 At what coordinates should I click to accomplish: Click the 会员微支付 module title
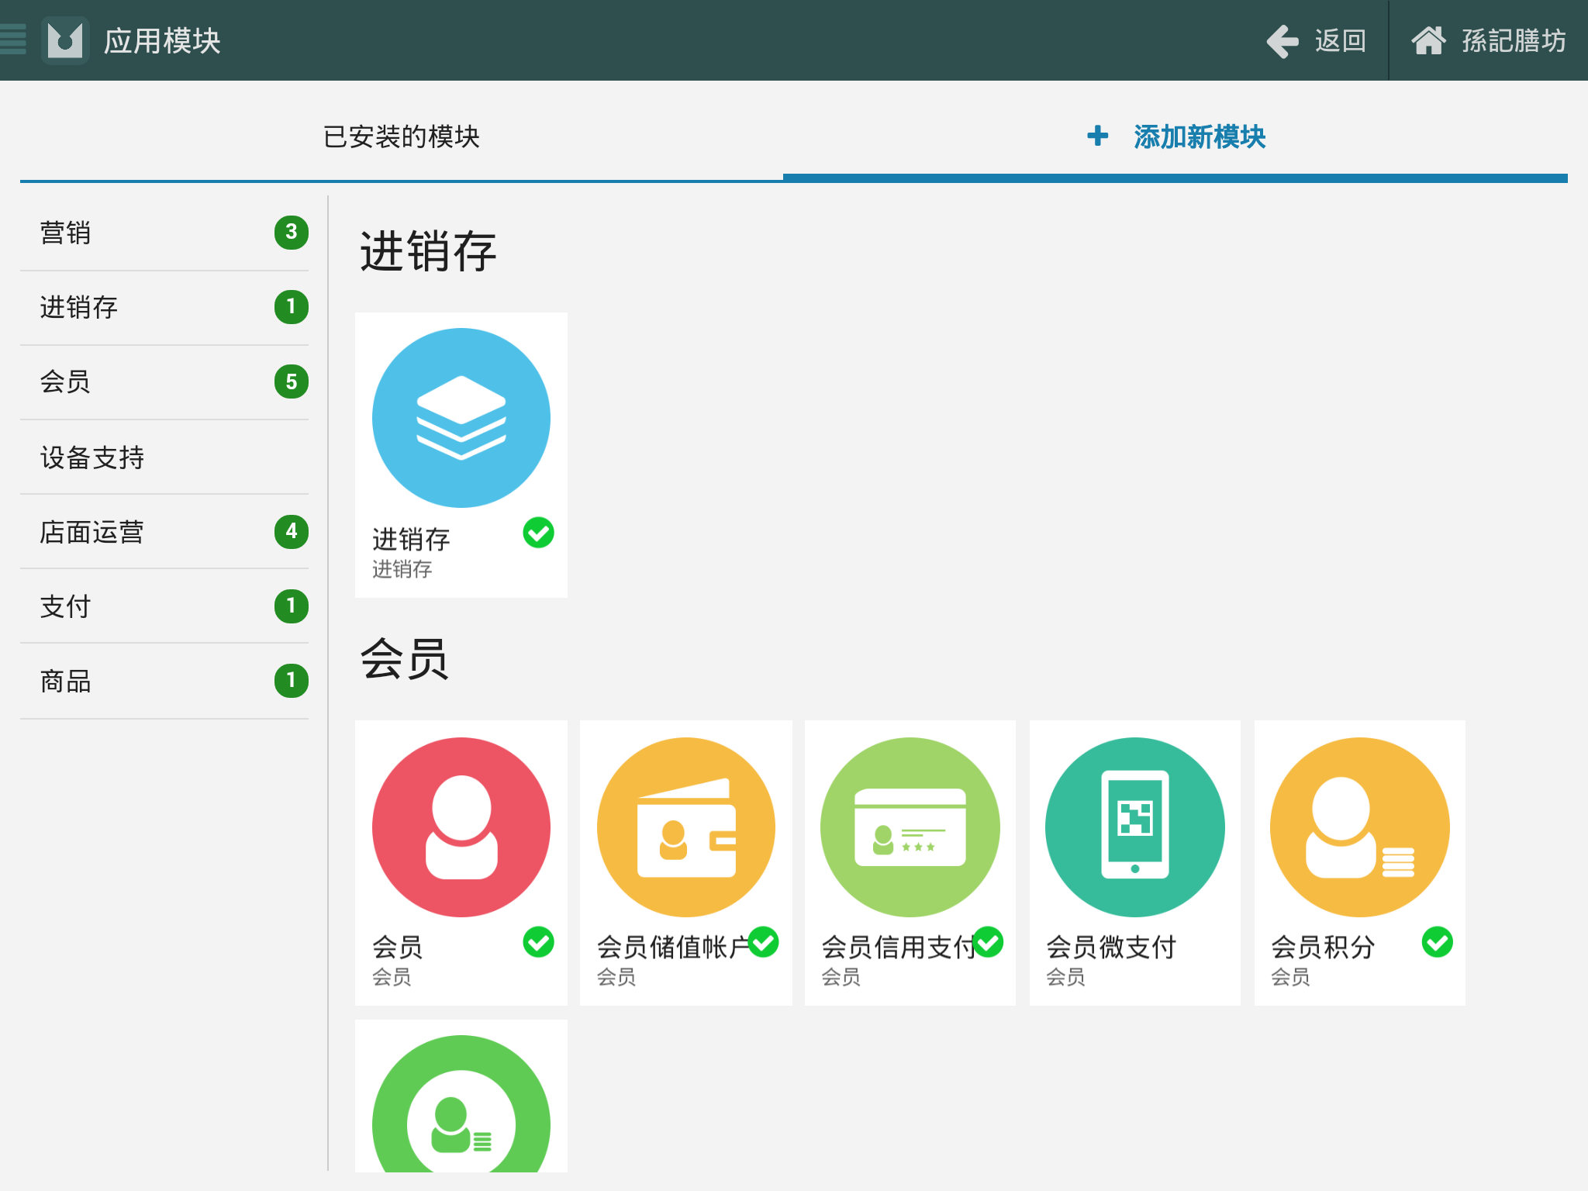1111,947
